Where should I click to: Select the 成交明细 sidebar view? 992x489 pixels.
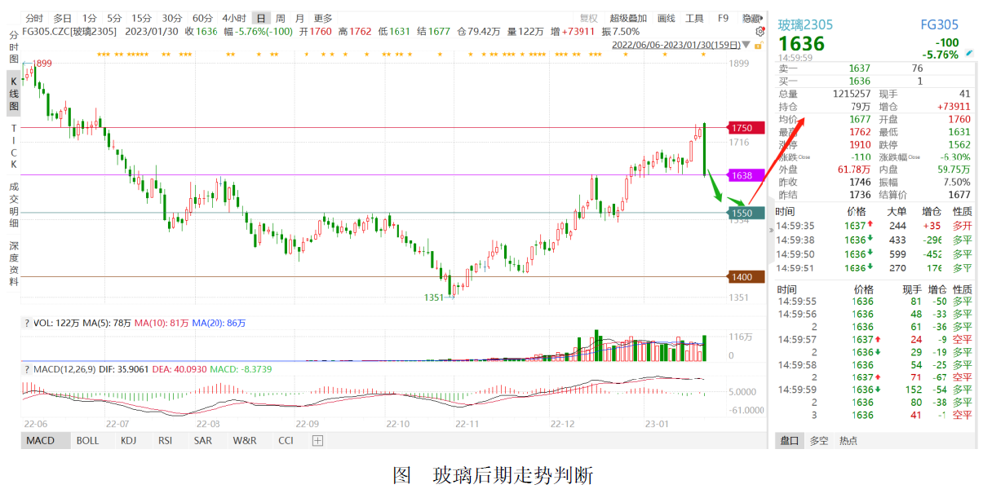pos(13,205)
